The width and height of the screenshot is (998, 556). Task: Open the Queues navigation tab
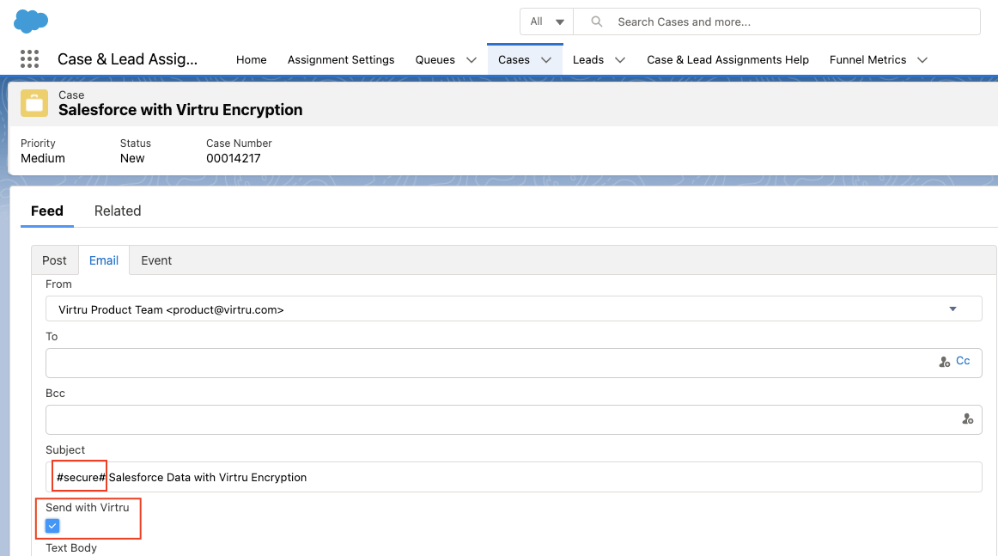click(x=435, y=60)
